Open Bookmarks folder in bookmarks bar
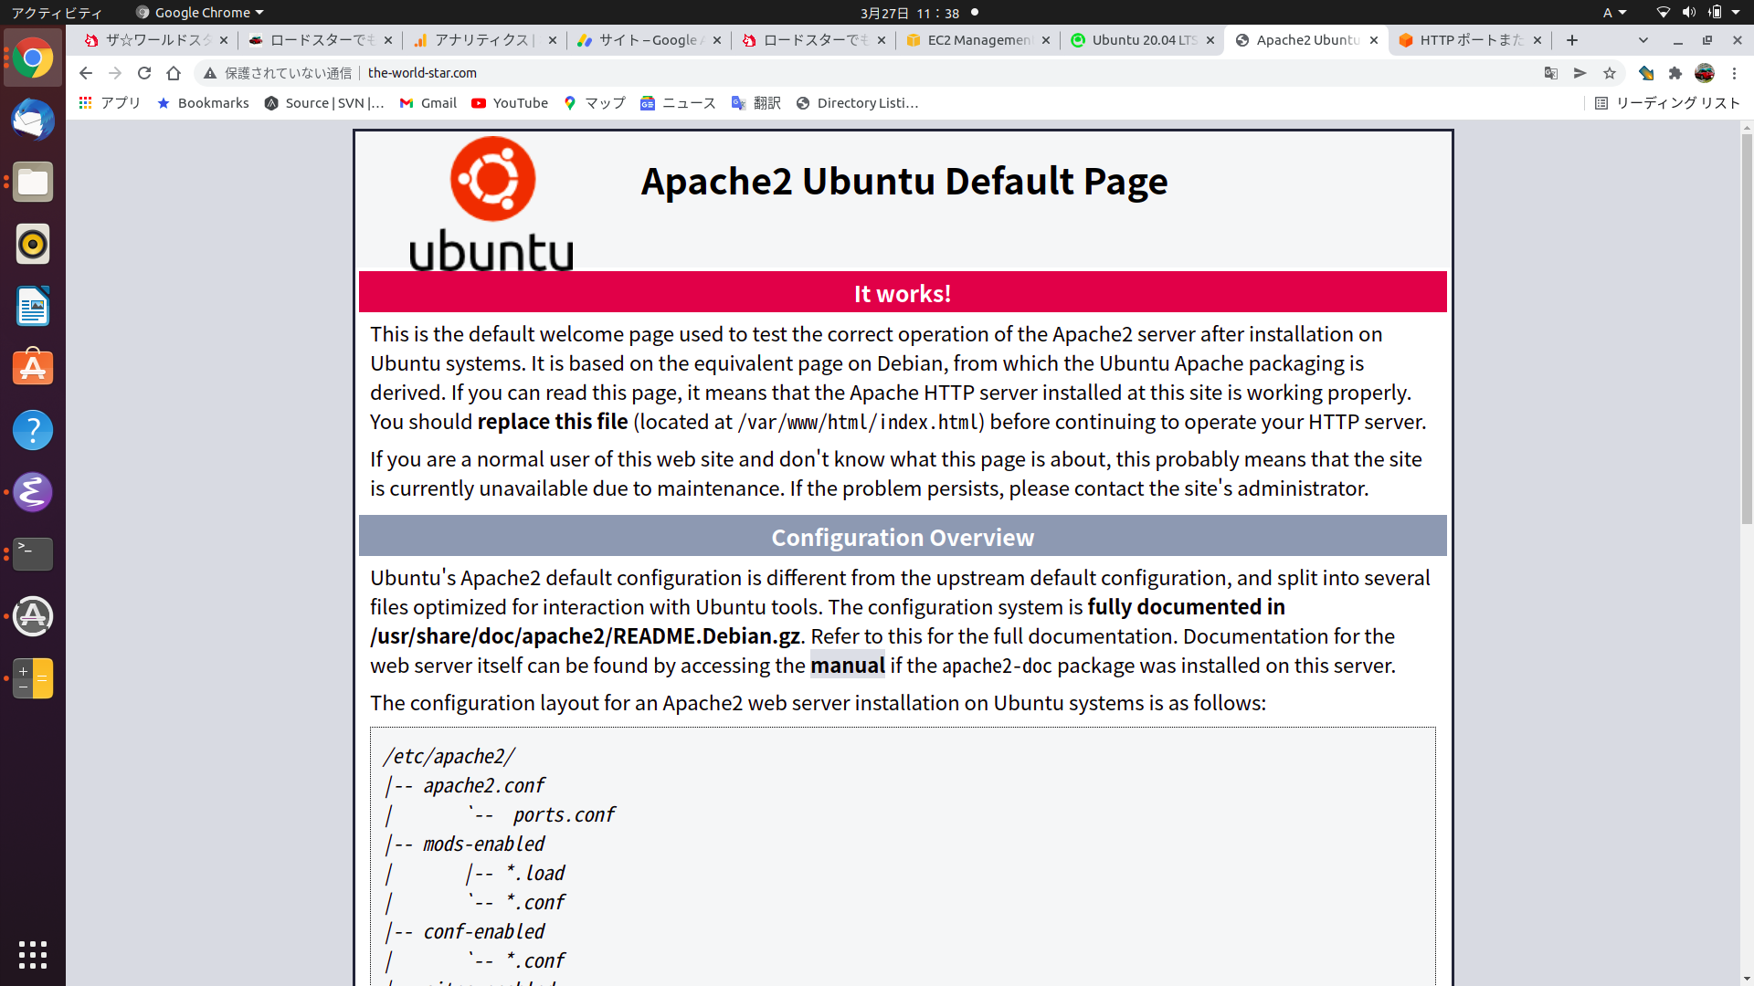The width and height of the screenshot is (1754, 986). point(203,103)
